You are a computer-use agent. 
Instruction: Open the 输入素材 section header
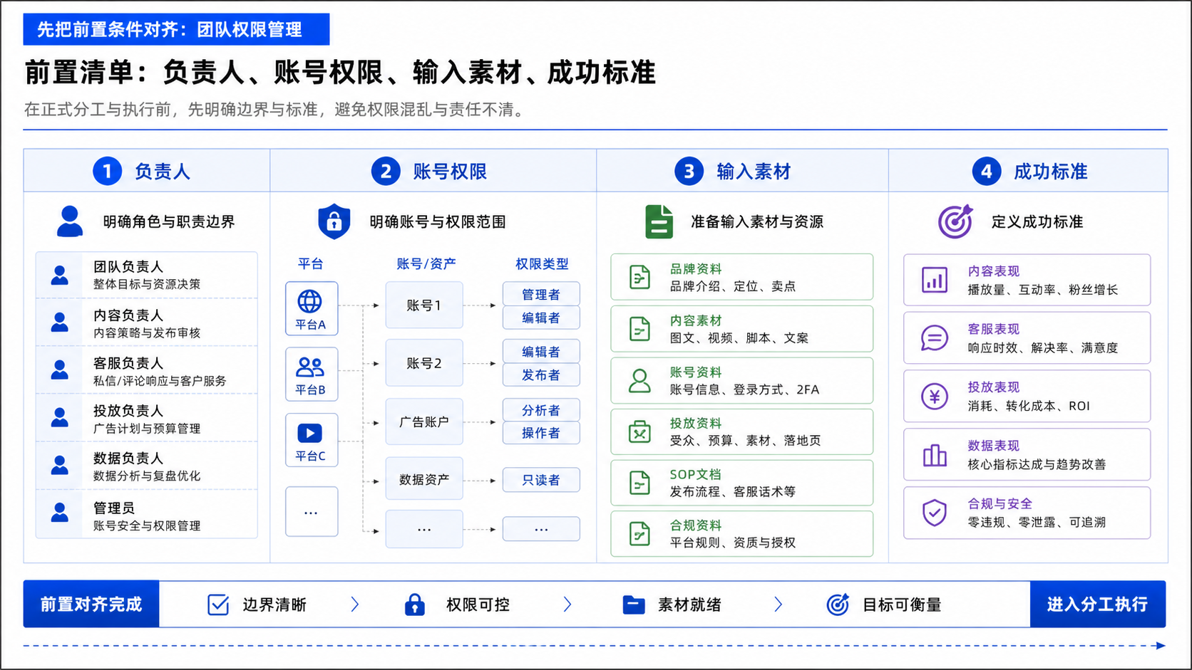(x=742, y=171)
